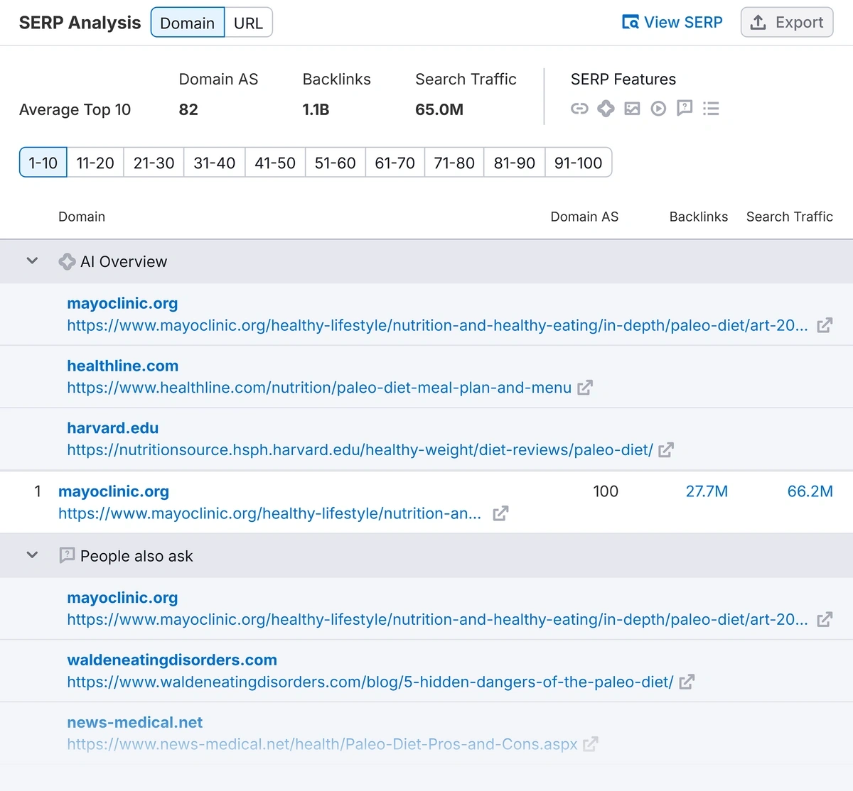
Task: Open external link icon for rank 1 mayoclinic
Action: 500,513
